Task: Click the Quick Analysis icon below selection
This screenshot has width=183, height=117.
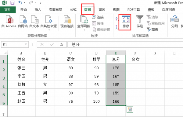Action: [130, 109]
